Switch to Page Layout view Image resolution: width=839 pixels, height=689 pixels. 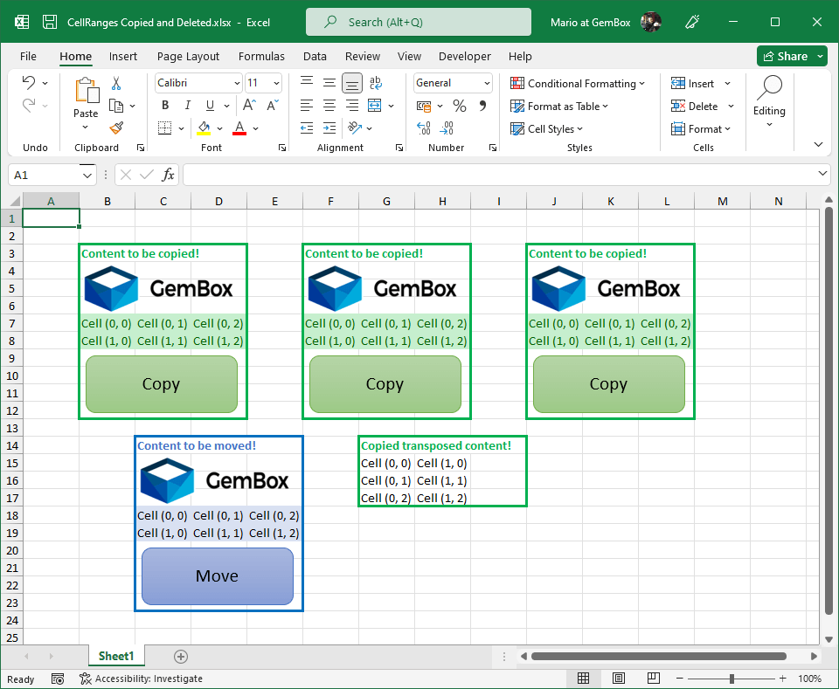(619, 679)
